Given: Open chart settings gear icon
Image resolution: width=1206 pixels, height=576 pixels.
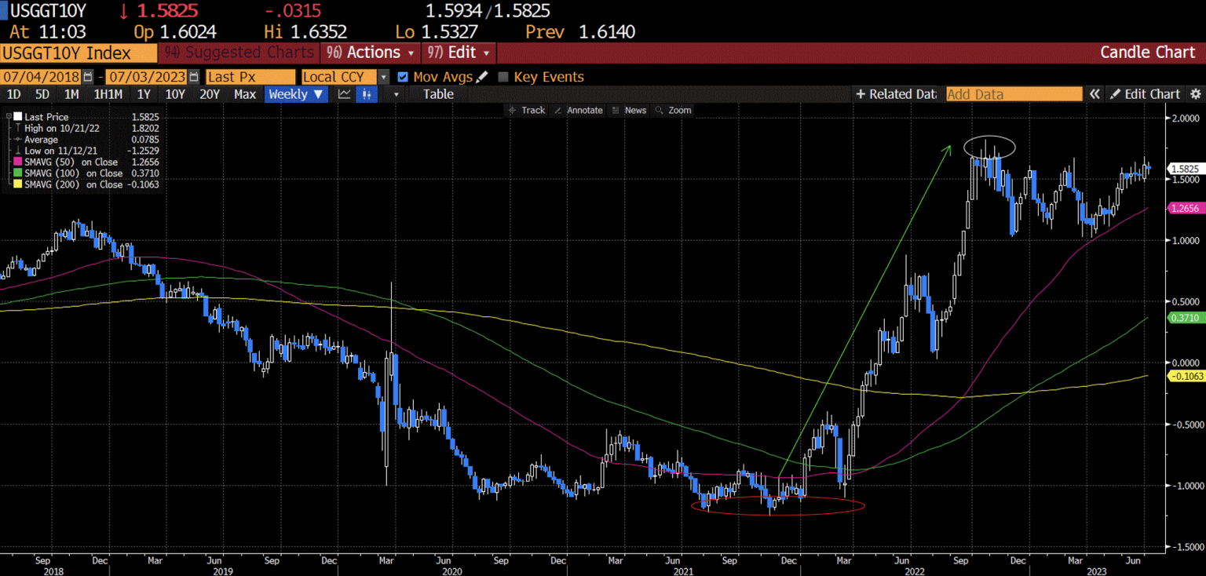Looking at the screenshot, I should click(1195, 94).
